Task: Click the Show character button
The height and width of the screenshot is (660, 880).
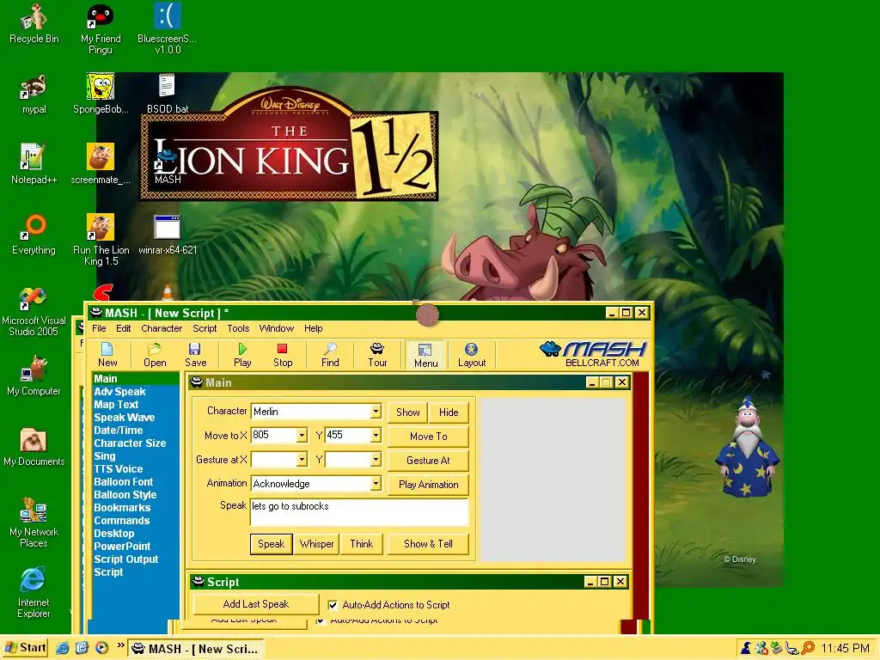Action: pos(408,412)
